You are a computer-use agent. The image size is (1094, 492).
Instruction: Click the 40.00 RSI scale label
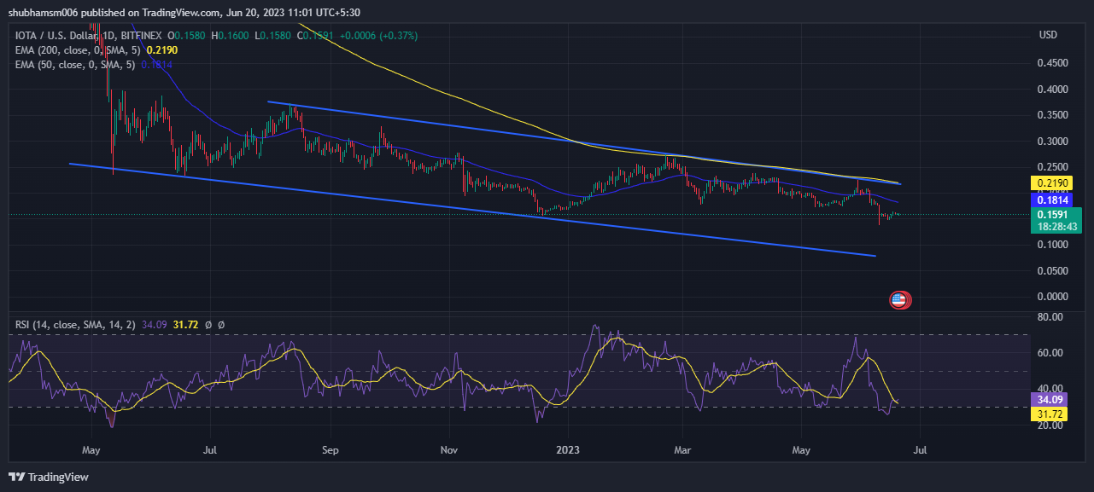pos(1050,389)
